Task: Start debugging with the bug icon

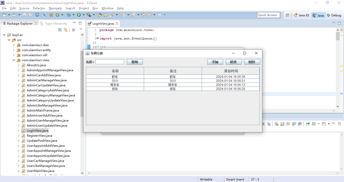Action: tap(69, 15)
